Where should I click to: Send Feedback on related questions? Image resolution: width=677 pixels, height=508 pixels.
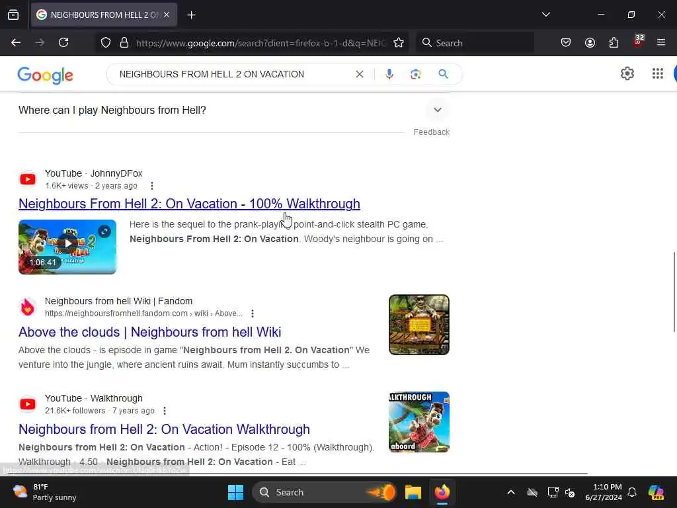pos(431,132)
